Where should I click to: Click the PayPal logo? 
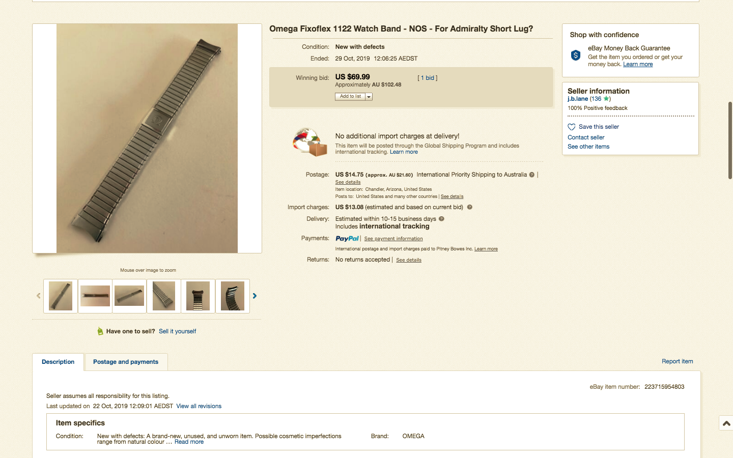tap(347, 238)
